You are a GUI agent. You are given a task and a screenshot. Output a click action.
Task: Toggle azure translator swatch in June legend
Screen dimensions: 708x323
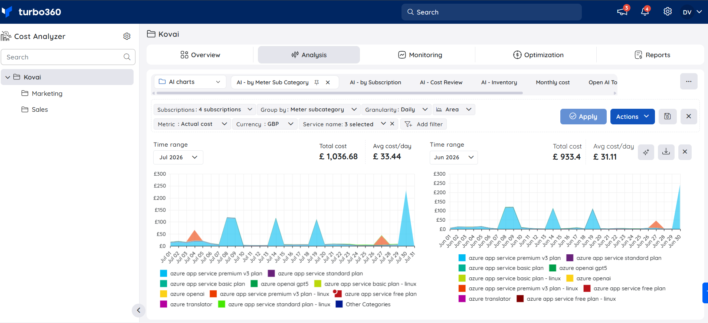tap(462, 298)
